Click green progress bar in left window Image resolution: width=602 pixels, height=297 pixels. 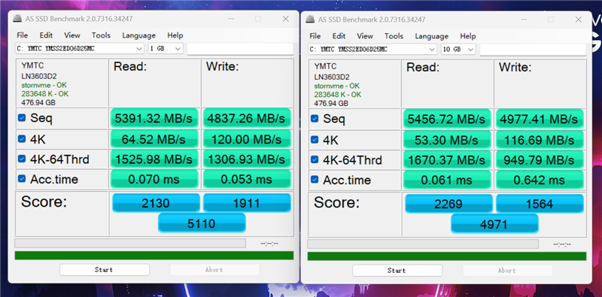(154, 256)
